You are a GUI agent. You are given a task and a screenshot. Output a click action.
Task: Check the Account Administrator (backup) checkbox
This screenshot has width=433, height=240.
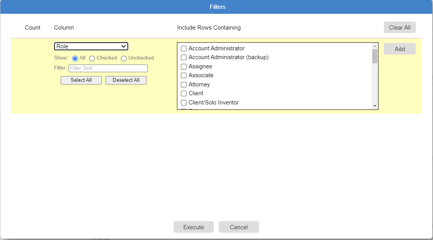183,58
